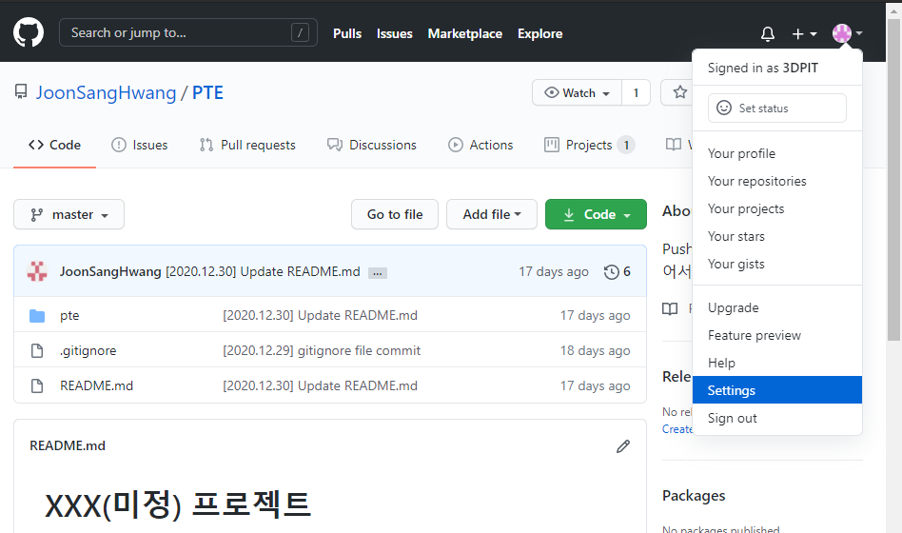Edit README with the pencil icon
The width and height of the screenshot is (902, 533).
click(x=623, y=446)
